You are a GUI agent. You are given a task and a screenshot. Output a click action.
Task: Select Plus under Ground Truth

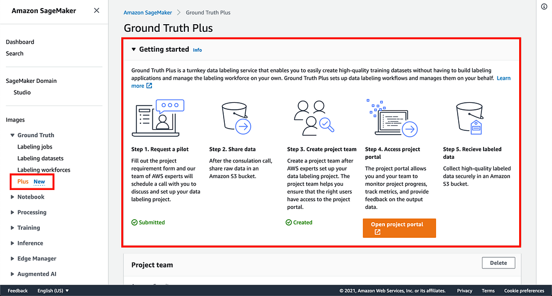tap(23, 182)
